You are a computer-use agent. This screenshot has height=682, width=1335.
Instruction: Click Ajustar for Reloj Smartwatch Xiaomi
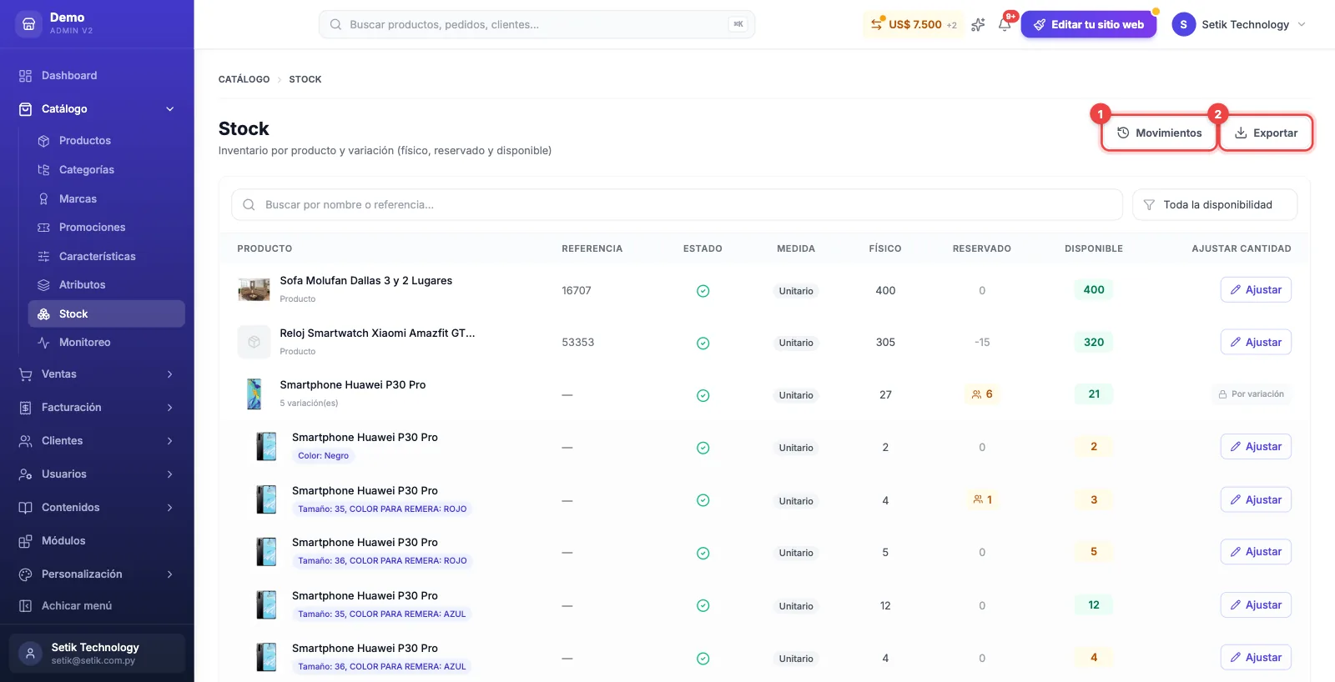pyautogui.click(x=1256, y=342)
